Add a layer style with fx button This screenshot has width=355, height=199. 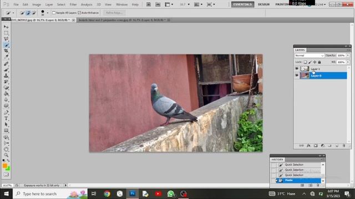[x=308, y=146]
